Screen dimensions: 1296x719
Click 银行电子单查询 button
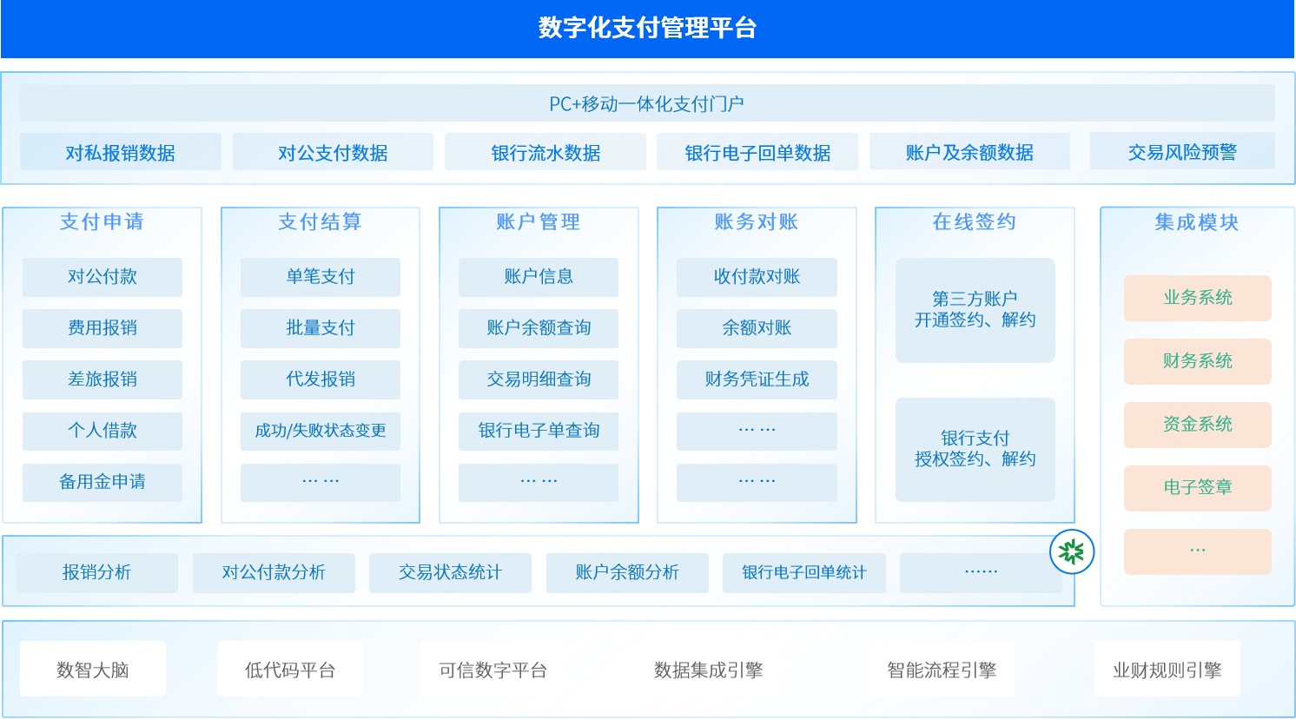(539, 431)
